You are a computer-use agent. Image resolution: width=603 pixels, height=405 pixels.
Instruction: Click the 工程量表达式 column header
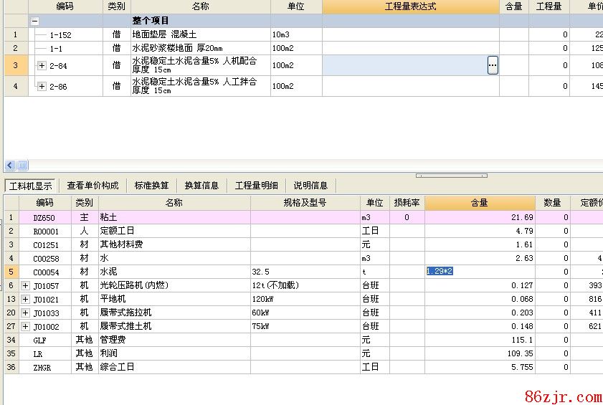[410, 6]
